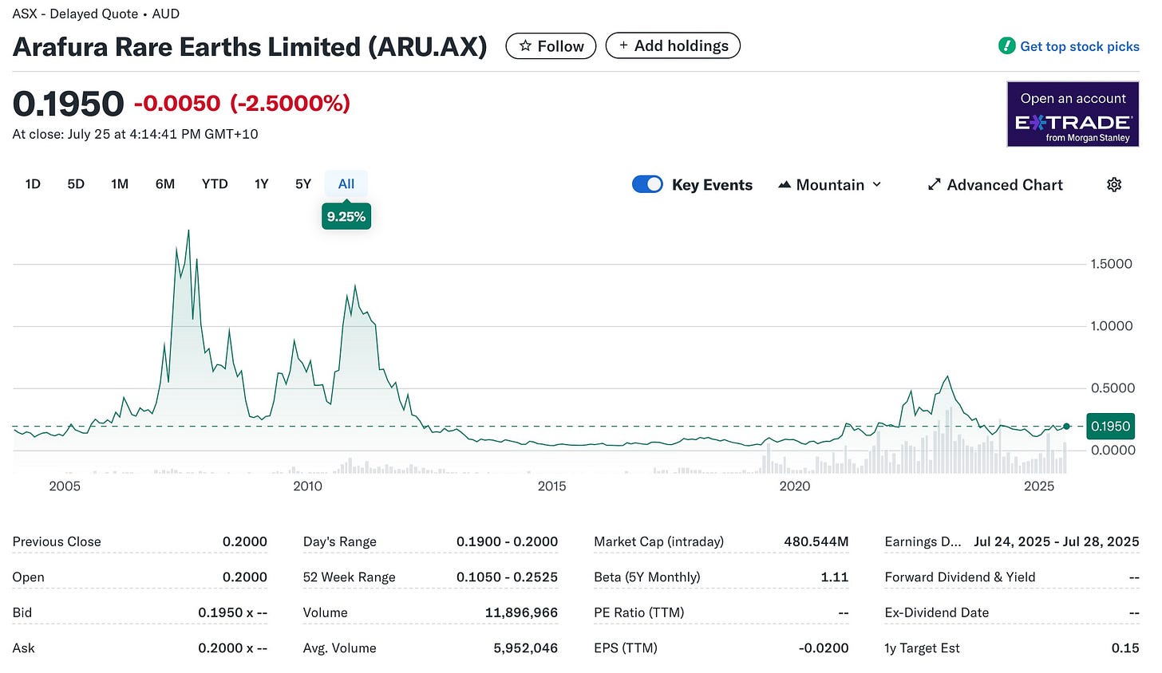Click the Market Cap value 480.544M
1162x673 pixels.
click(816, 541)
